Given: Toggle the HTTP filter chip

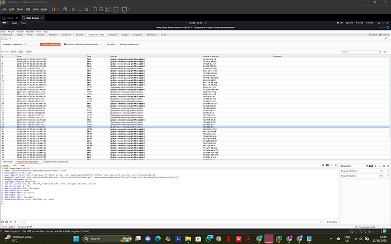Looking at the screenshot, I should pyautogui.click(x=13, y=52).
